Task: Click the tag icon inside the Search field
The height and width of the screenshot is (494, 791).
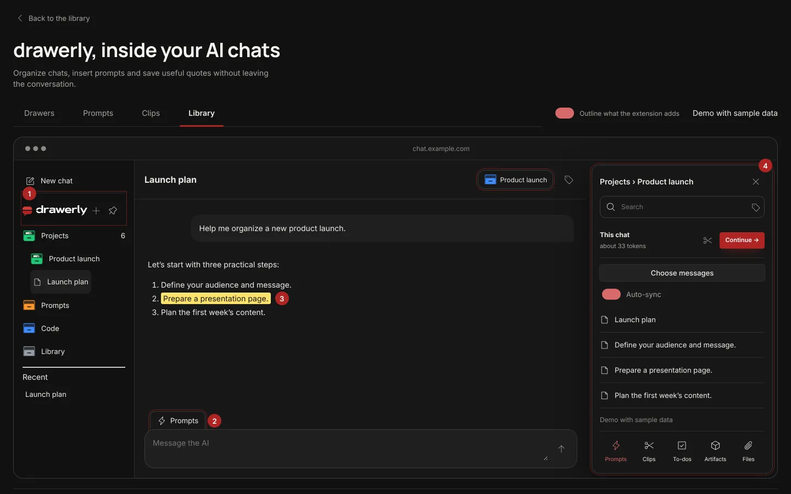Action: tap(756, 207)
